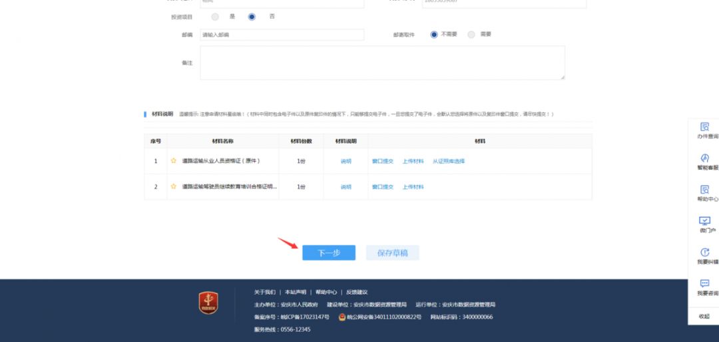
Task: Choose 需要 for 邮寄取件
Action: pyautogui.click(x=471, y=35)
